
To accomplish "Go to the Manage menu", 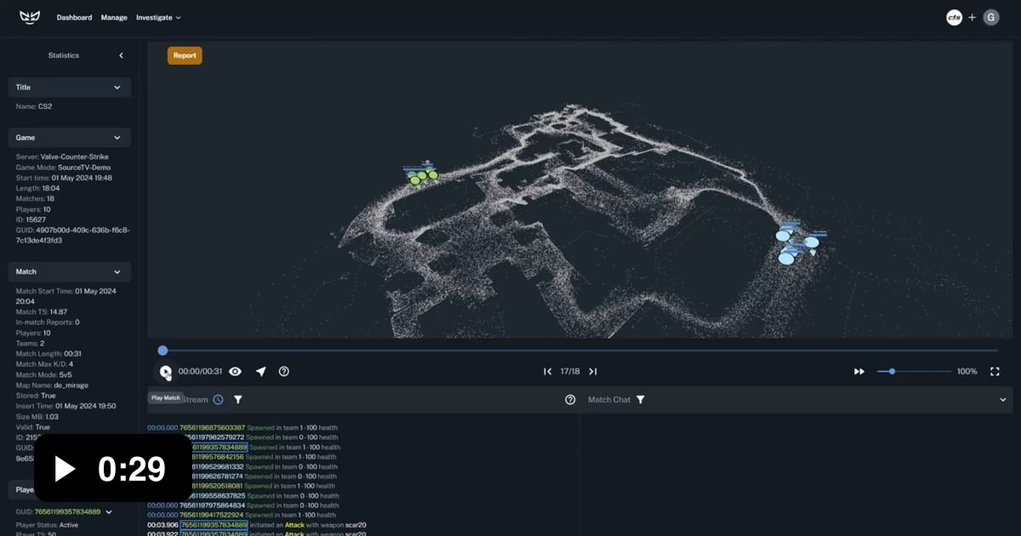I will tap(114, 17).
